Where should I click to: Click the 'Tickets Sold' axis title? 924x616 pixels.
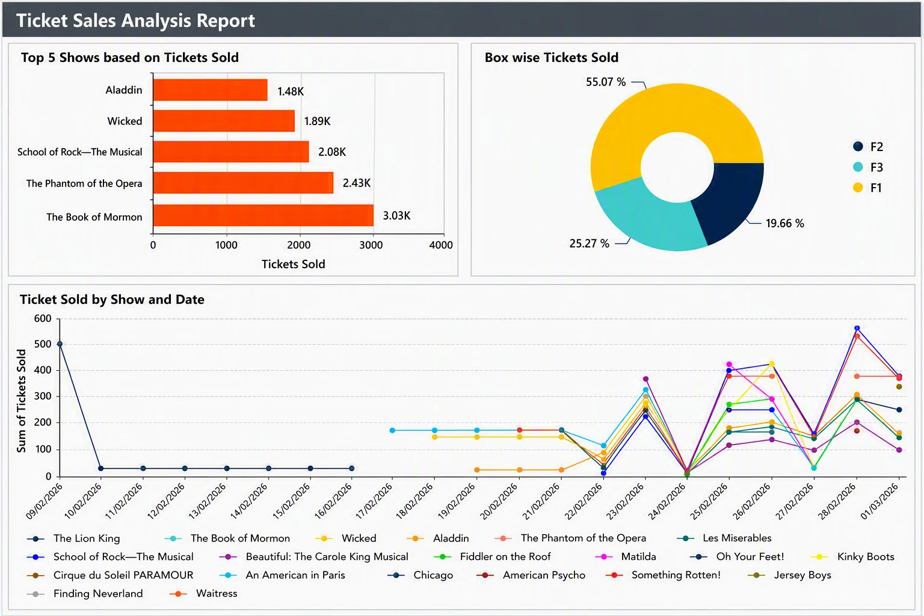click(x=293, y=264)
